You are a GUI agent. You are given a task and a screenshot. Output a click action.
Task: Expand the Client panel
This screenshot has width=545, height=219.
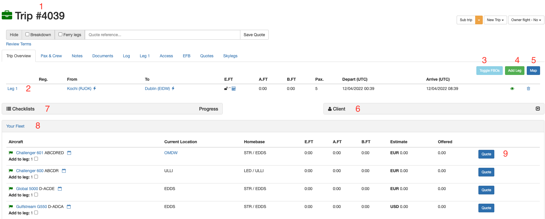click(537, 109)
